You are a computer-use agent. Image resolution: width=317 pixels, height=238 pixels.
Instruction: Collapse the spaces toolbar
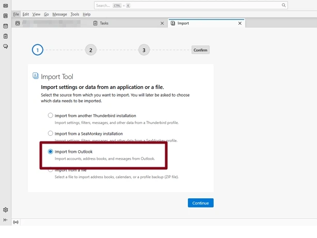click(x=6, y=219)
